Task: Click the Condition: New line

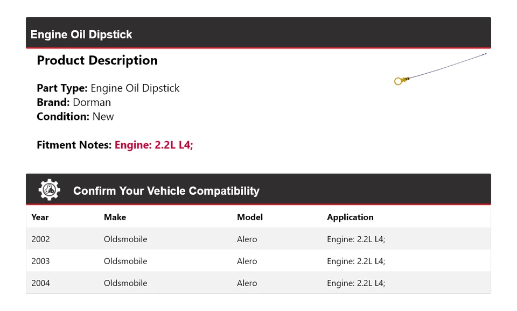Action: 75,116
